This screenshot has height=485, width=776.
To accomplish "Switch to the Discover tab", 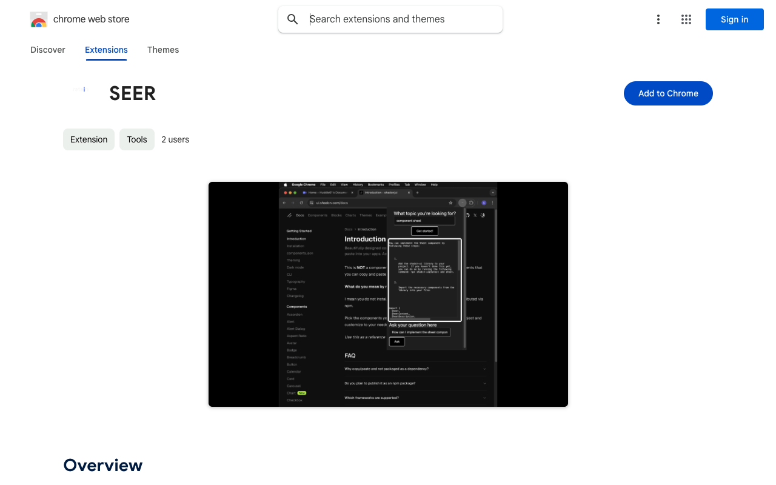I will pyautogui.click(x=48, y=50).
